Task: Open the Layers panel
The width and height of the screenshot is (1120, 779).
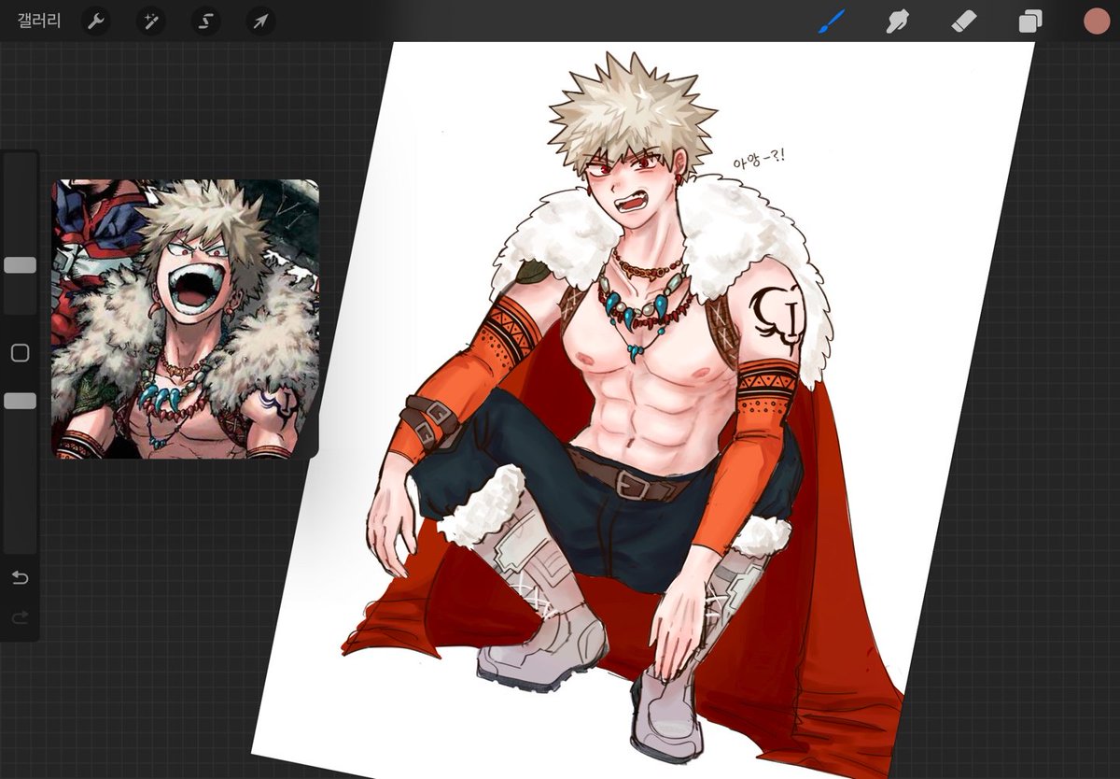Action: pyautogui.click(x=1030, y=21)
